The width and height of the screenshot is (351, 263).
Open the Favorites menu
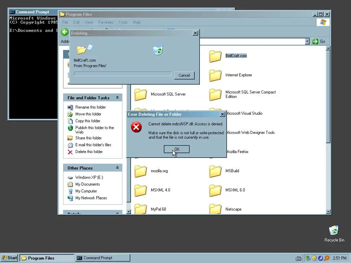click(106, 22)
